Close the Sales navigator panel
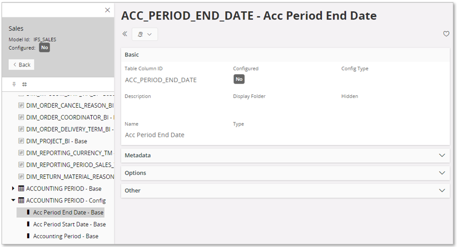 tap(107, 10)
